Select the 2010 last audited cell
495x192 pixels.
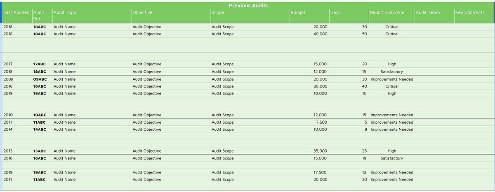pyautogui.click(x=8, y=115)
